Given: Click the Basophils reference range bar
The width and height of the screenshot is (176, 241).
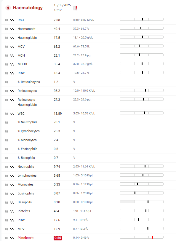Looking at the screenshot, I should 142,202.
